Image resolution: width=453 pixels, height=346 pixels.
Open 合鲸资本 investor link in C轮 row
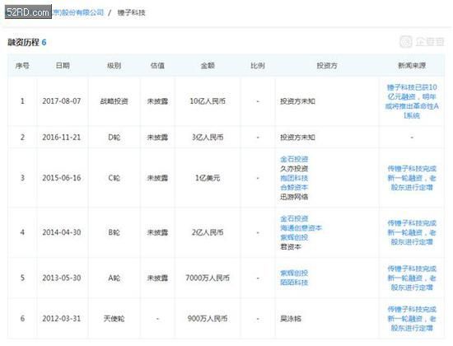pyautogui.click(x=294, y=187)
